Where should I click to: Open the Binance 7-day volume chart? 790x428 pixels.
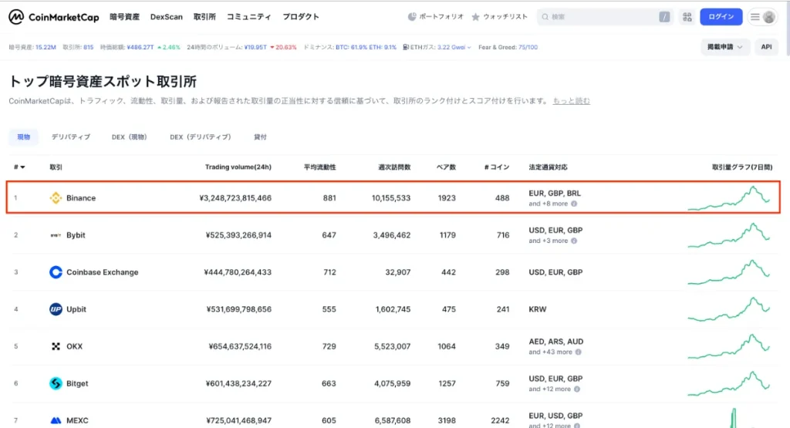(x=729, y=198)
